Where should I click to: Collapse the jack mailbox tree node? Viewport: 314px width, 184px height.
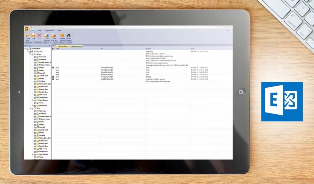pyautogui.click(x=30, y=108)
